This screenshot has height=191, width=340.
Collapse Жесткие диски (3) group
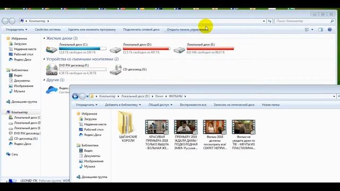coord(44,38)
